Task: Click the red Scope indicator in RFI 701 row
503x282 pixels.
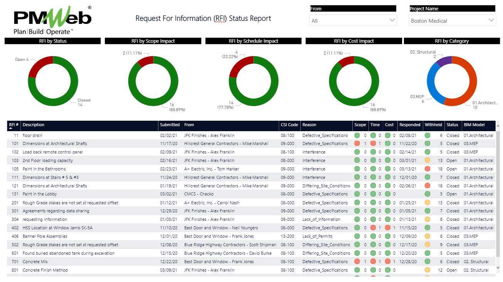Action: [357, 262]
